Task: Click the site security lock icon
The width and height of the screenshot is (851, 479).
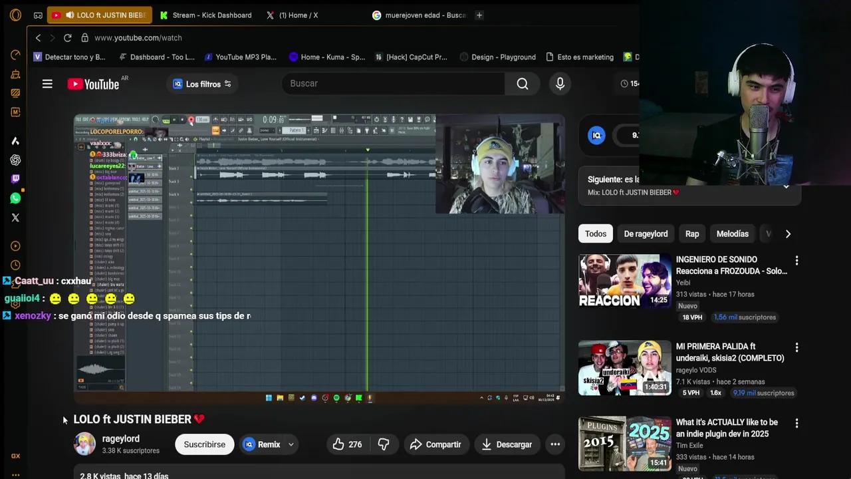Action: [84, 38]
